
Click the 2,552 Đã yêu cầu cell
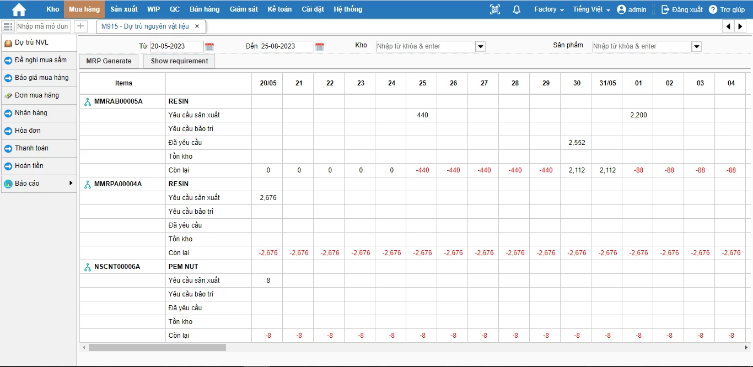576,143
